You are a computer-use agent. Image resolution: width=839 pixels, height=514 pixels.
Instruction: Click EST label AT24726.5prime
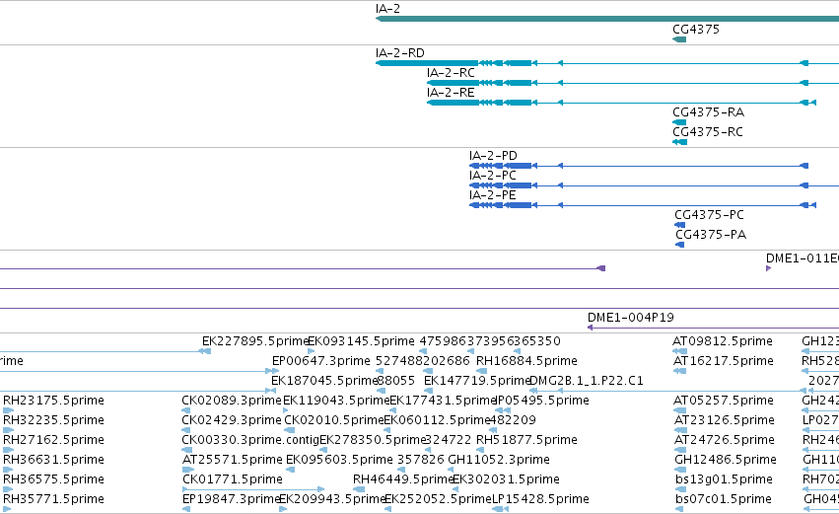coord(725,441)
